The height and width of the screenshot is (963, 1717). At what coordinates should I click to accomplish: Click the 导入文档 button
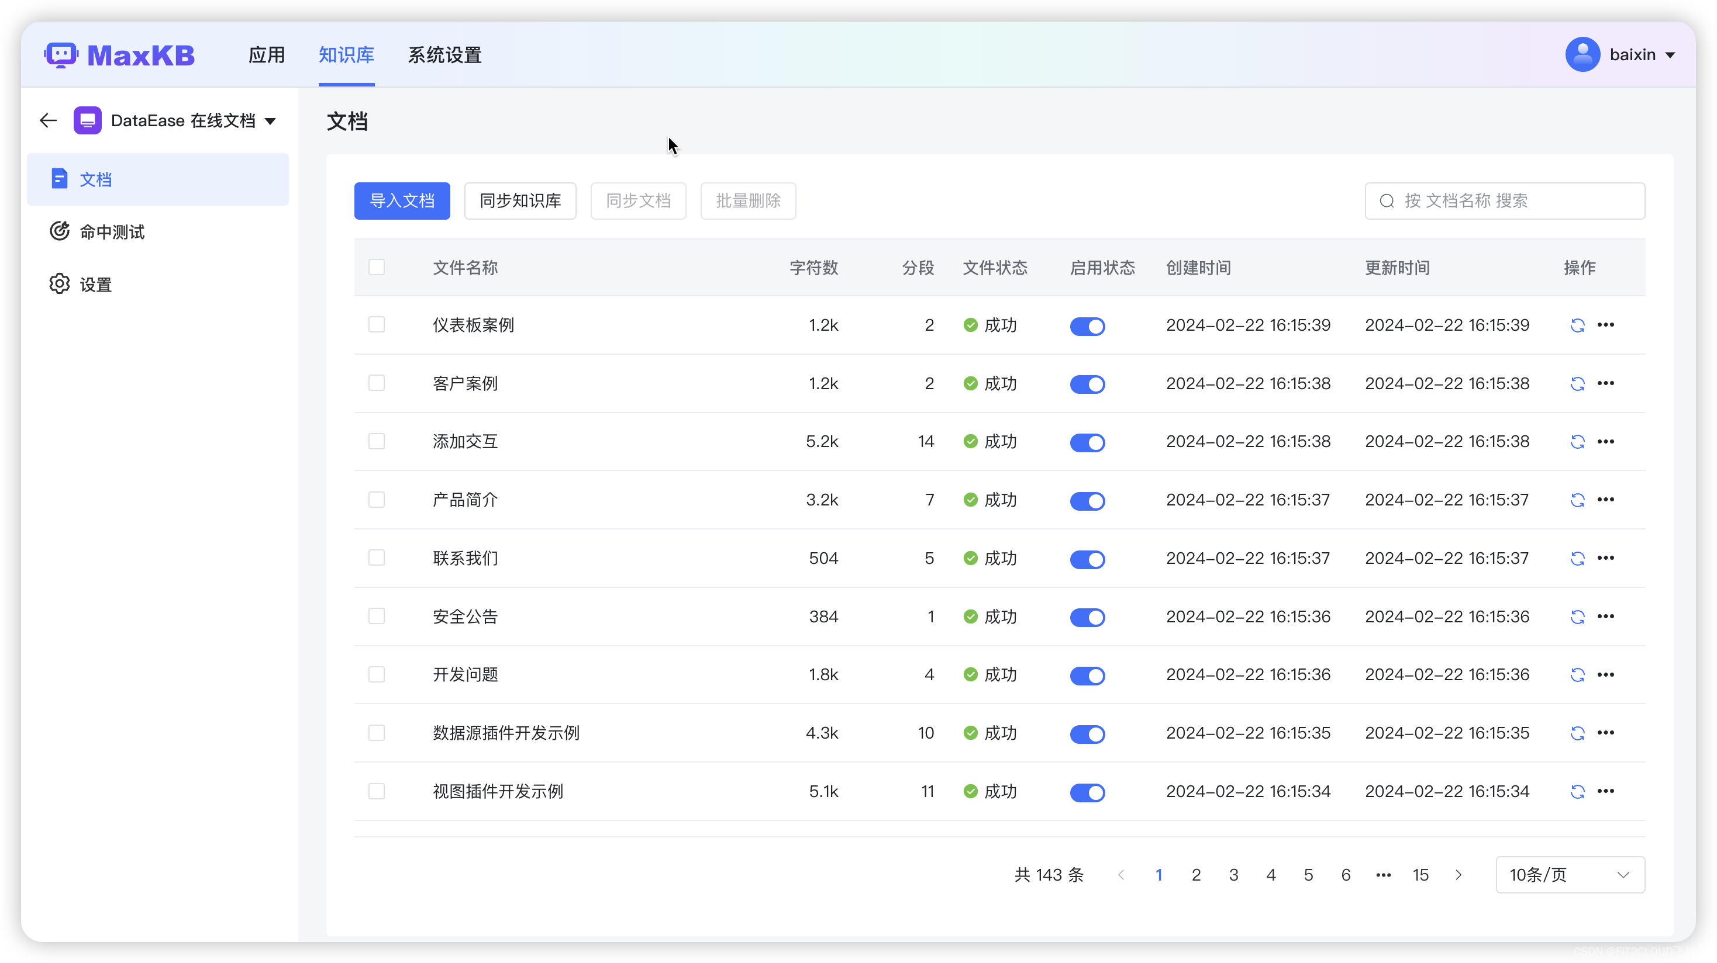pyautogui.click(x=402, y=200)
